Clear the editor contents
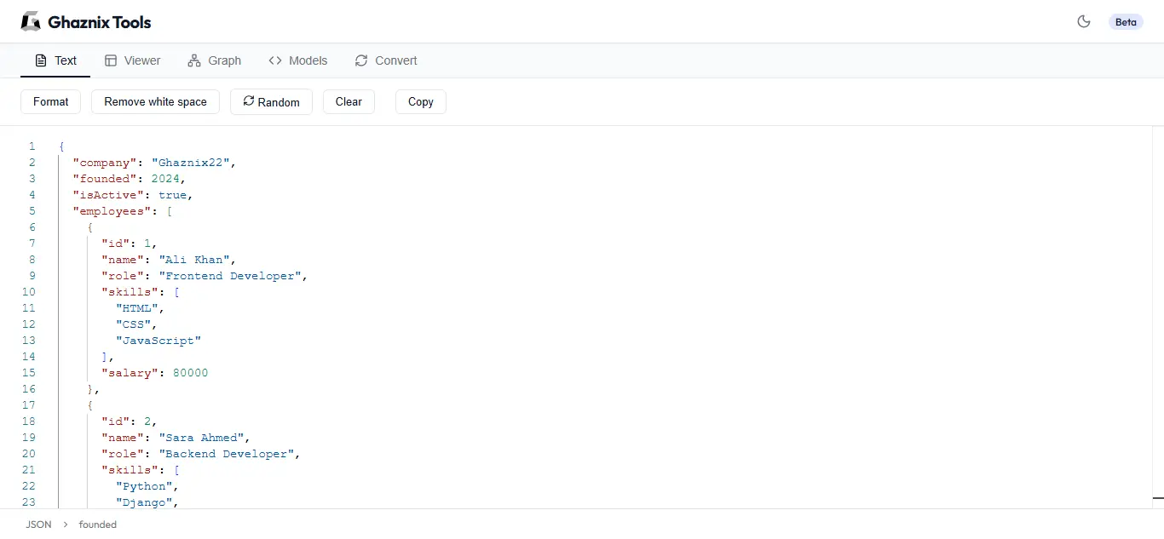The width and height of the screenshot is (1164, 539). point(349,101)
